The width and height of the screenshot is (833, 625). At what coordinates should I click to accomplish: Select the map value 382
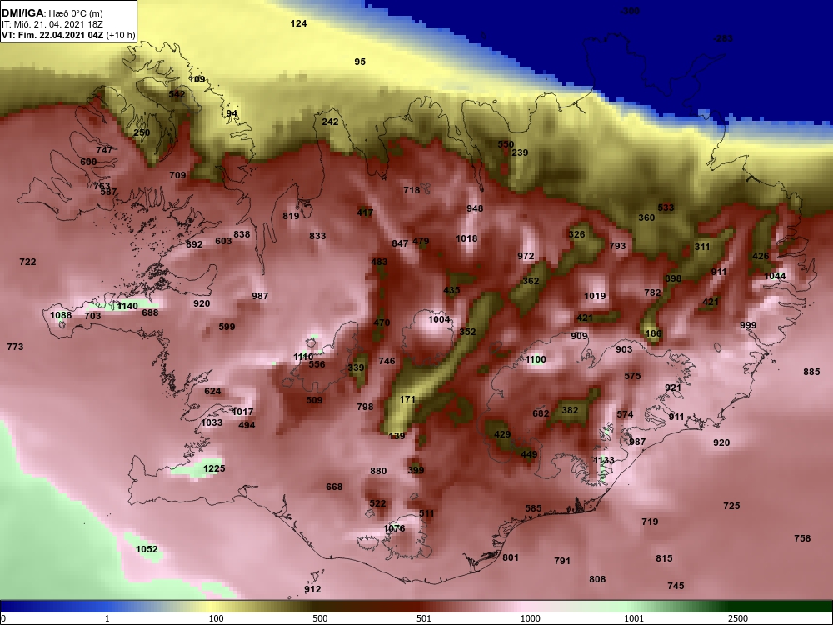pos(570,410)
